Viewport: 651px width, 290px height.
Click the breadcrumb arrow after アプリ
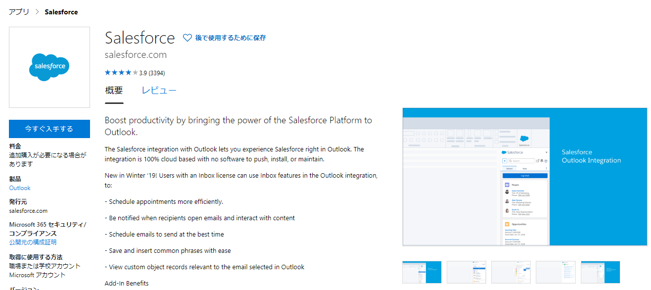click(37, 12)
